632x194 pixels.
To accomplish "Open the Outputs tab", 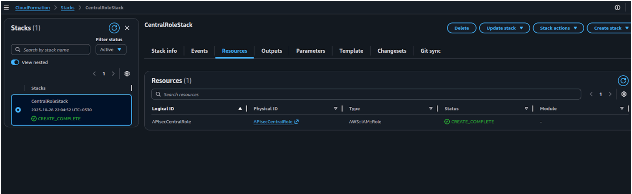I will point(272,51).
